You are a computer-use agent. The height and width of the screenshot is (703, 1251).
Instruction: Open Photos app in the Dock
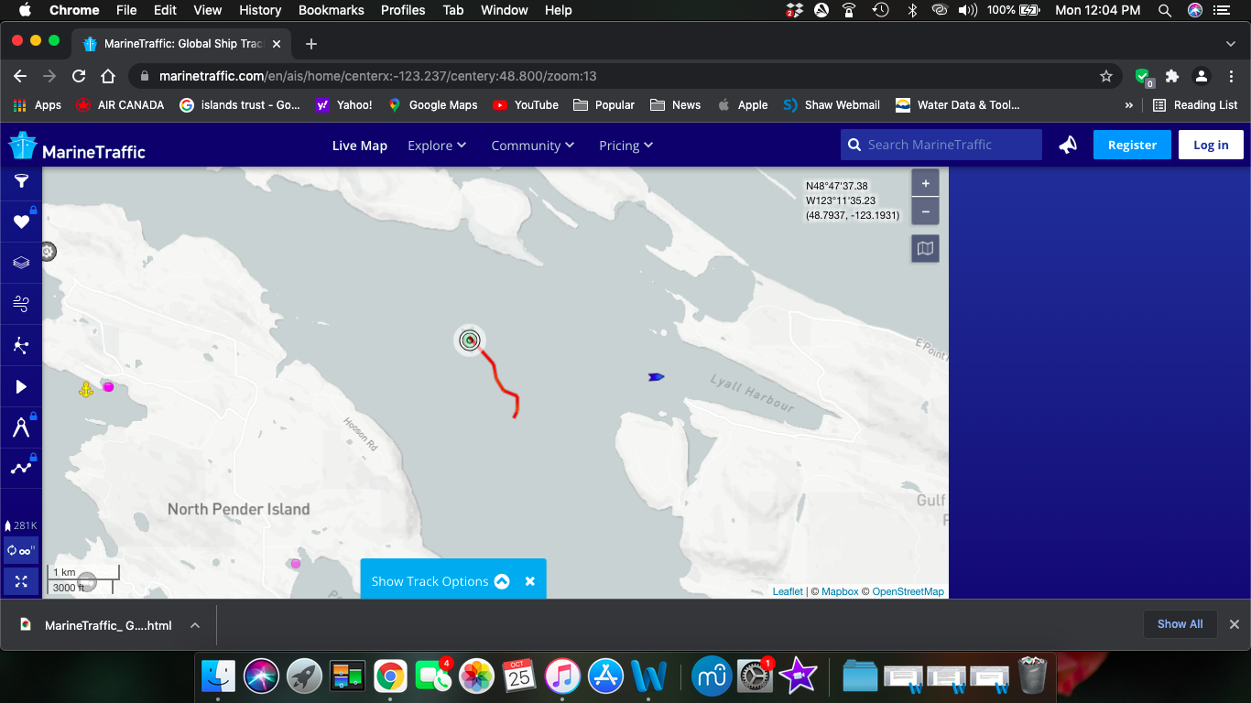476,676
